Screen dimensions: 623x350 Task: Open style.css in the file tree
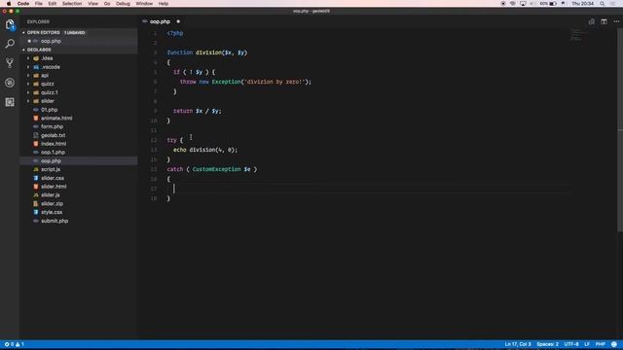[x=52, y=212]
